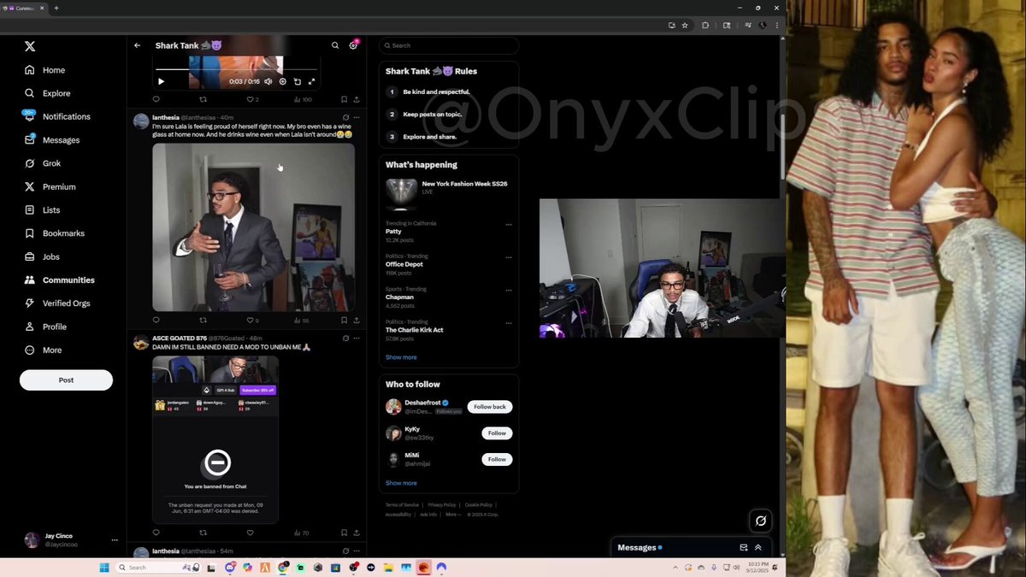Open Verified Orgs in sidebar
The width and height of the screenshot is (1026, 577).
tap(57, 303)
